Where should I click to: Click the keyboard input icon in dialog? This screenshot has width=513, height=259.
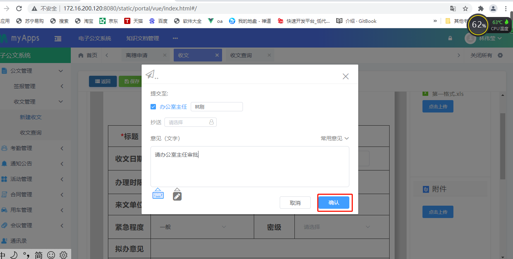pos(158,194)
